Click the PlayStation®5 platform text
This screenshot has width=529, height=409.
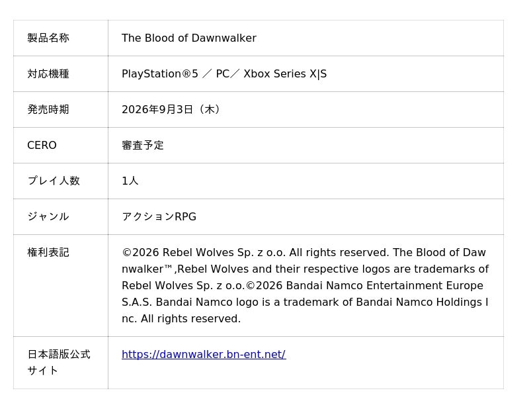pyautogui.click(x=159, y=74)
